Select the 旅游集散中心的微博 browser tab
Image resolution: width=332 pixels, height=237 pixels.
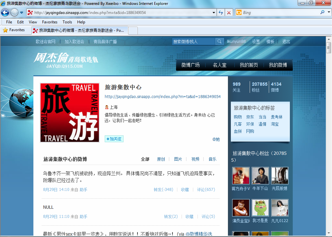click(x=80, y=30)
